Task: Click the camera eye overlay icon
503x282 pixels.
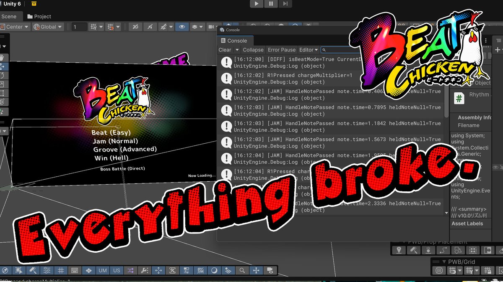Action: click(270, 270)
